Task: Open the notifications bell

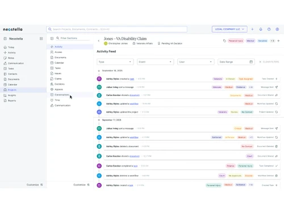Action: click(261, 29)
